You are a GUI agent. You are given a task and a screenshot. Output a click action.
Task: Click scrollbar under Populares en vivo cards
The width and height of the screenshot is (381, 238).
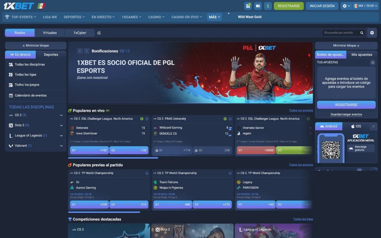pyautogui.click(x=113, y=158)
